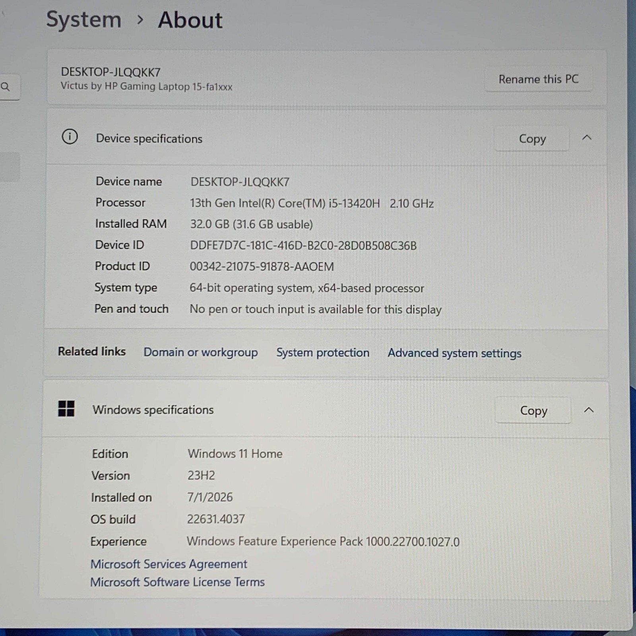
Task: Click the Version label
Action: [x=111, y=475]
